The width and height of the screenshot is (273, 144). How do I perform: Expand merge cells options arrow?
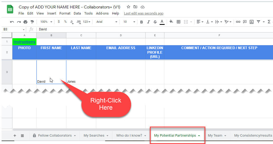(191, 22)
